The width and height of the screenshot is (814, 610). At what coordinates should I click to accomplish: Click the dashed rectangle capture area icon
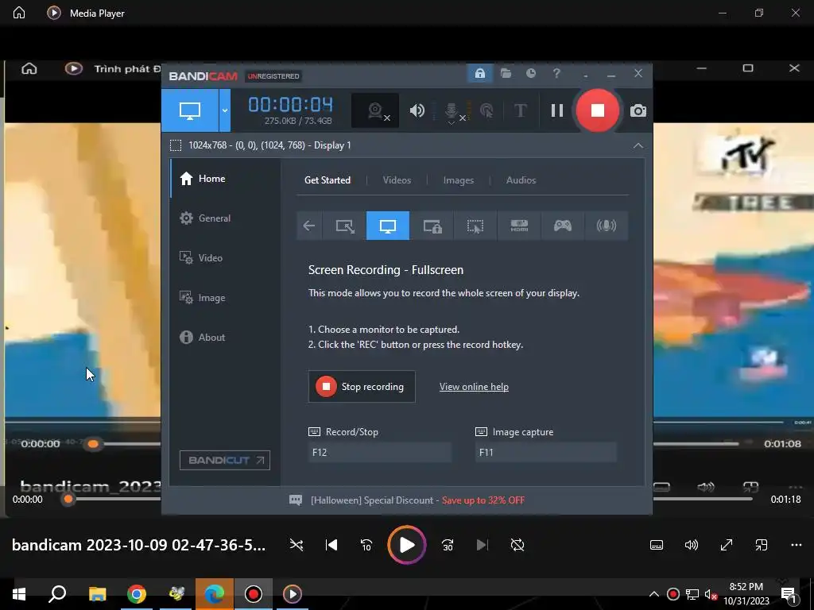tap(176, 145)
